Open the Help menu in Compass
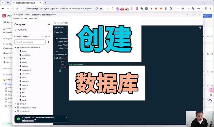 (36, 19)
